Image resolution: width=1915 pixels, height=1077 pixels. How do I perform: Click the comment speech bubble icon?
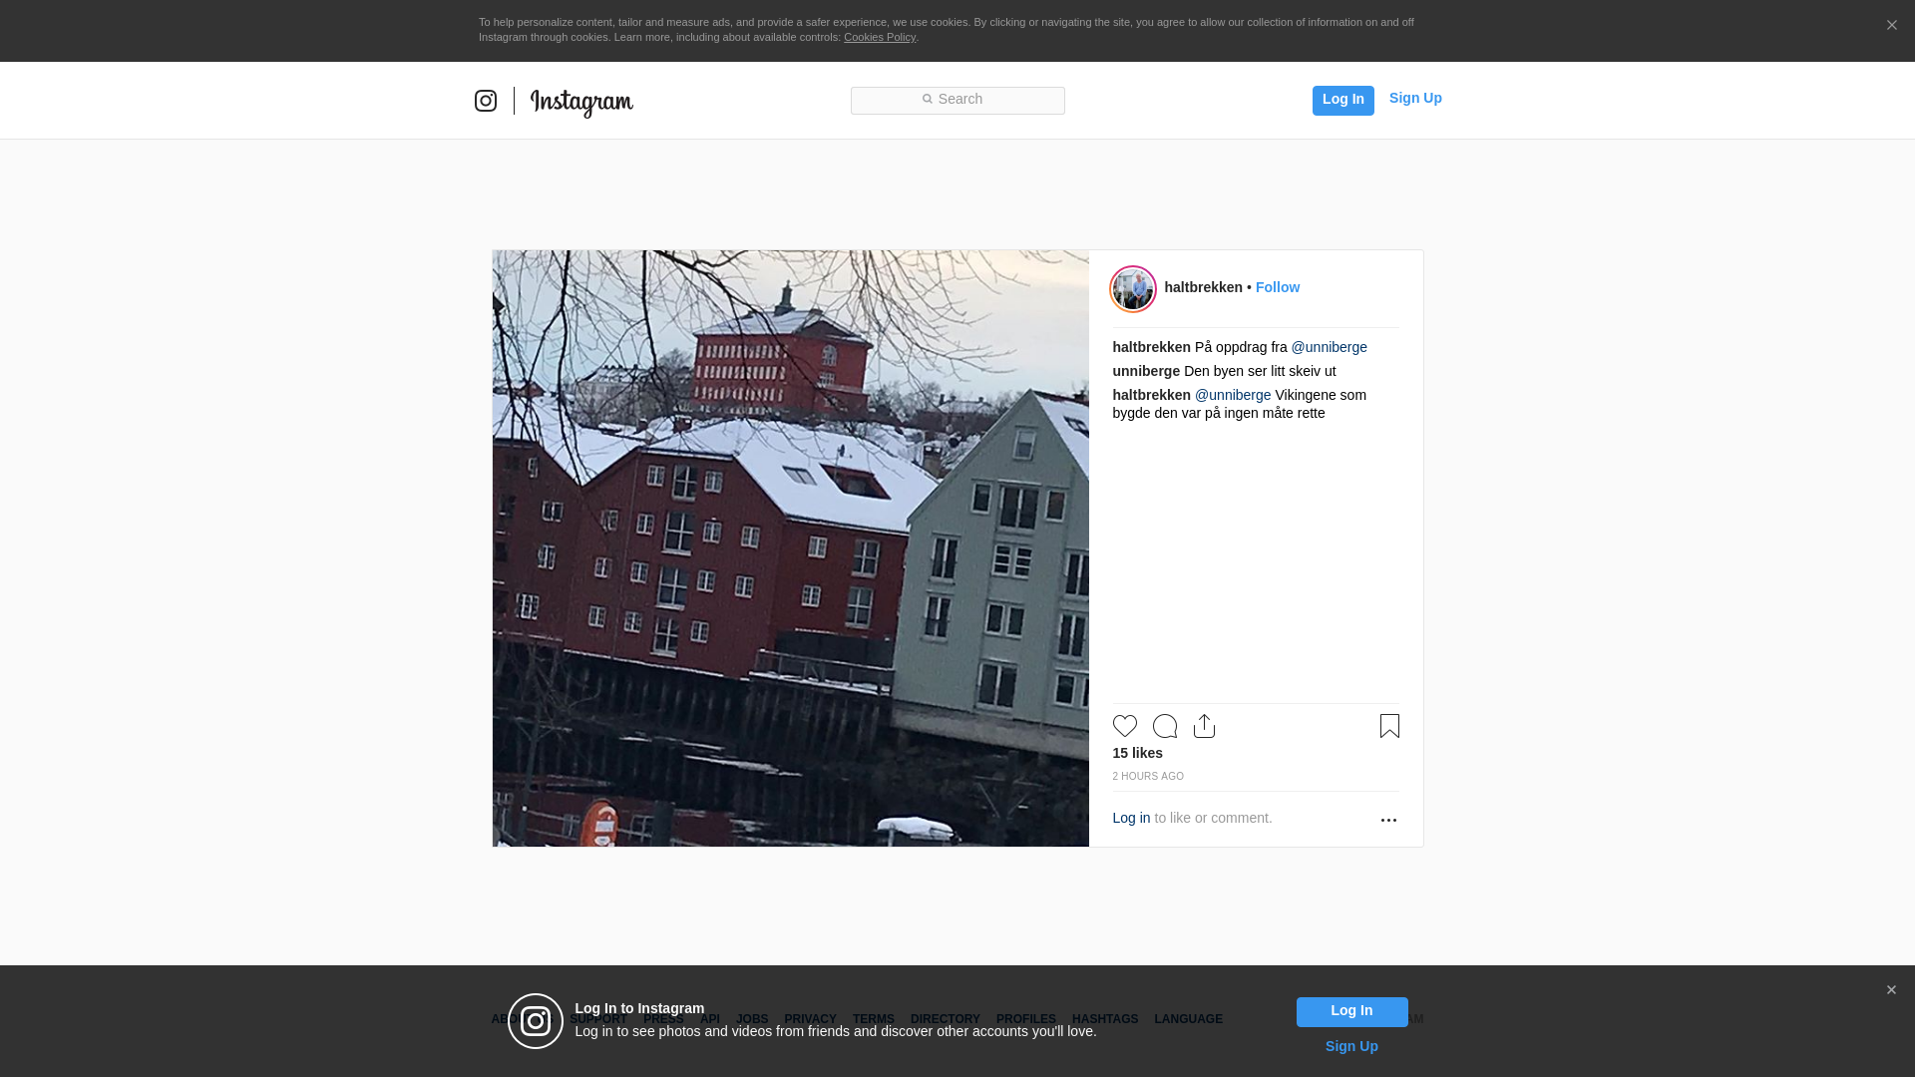(1165, 726)
